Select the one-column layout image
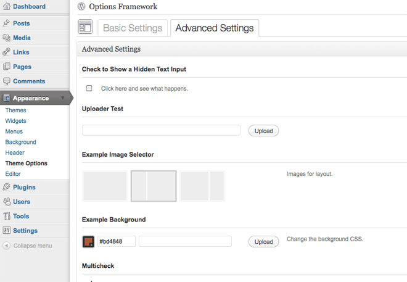The width and height of the screenshot is (407, 282). [x=105, y=186]
